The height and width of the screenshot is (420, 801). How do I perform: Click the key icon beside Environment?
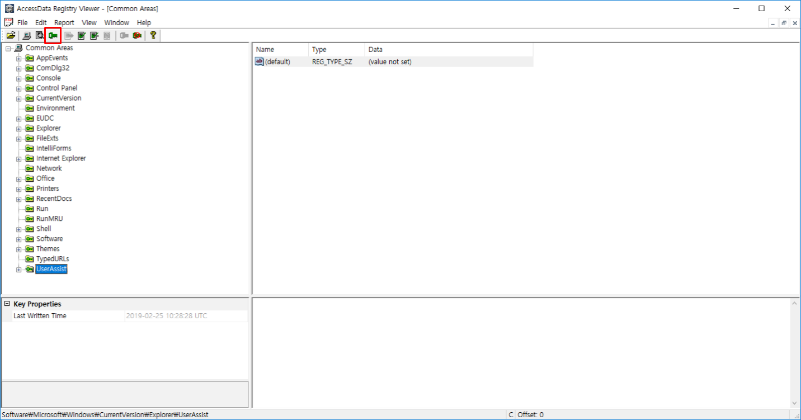pyautogui.click(x=30, y=108)
